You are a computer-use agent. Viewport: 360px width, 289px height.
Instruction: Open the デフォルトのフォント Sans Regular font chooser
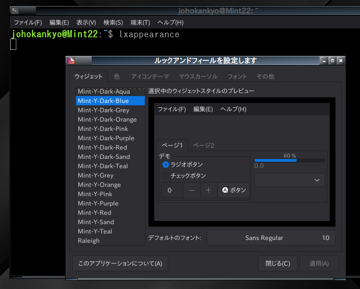(271, 238)
